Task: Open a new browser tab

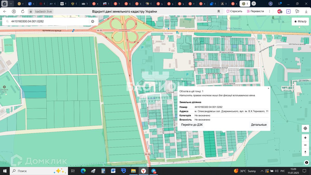Action: (x=254, y=4)
